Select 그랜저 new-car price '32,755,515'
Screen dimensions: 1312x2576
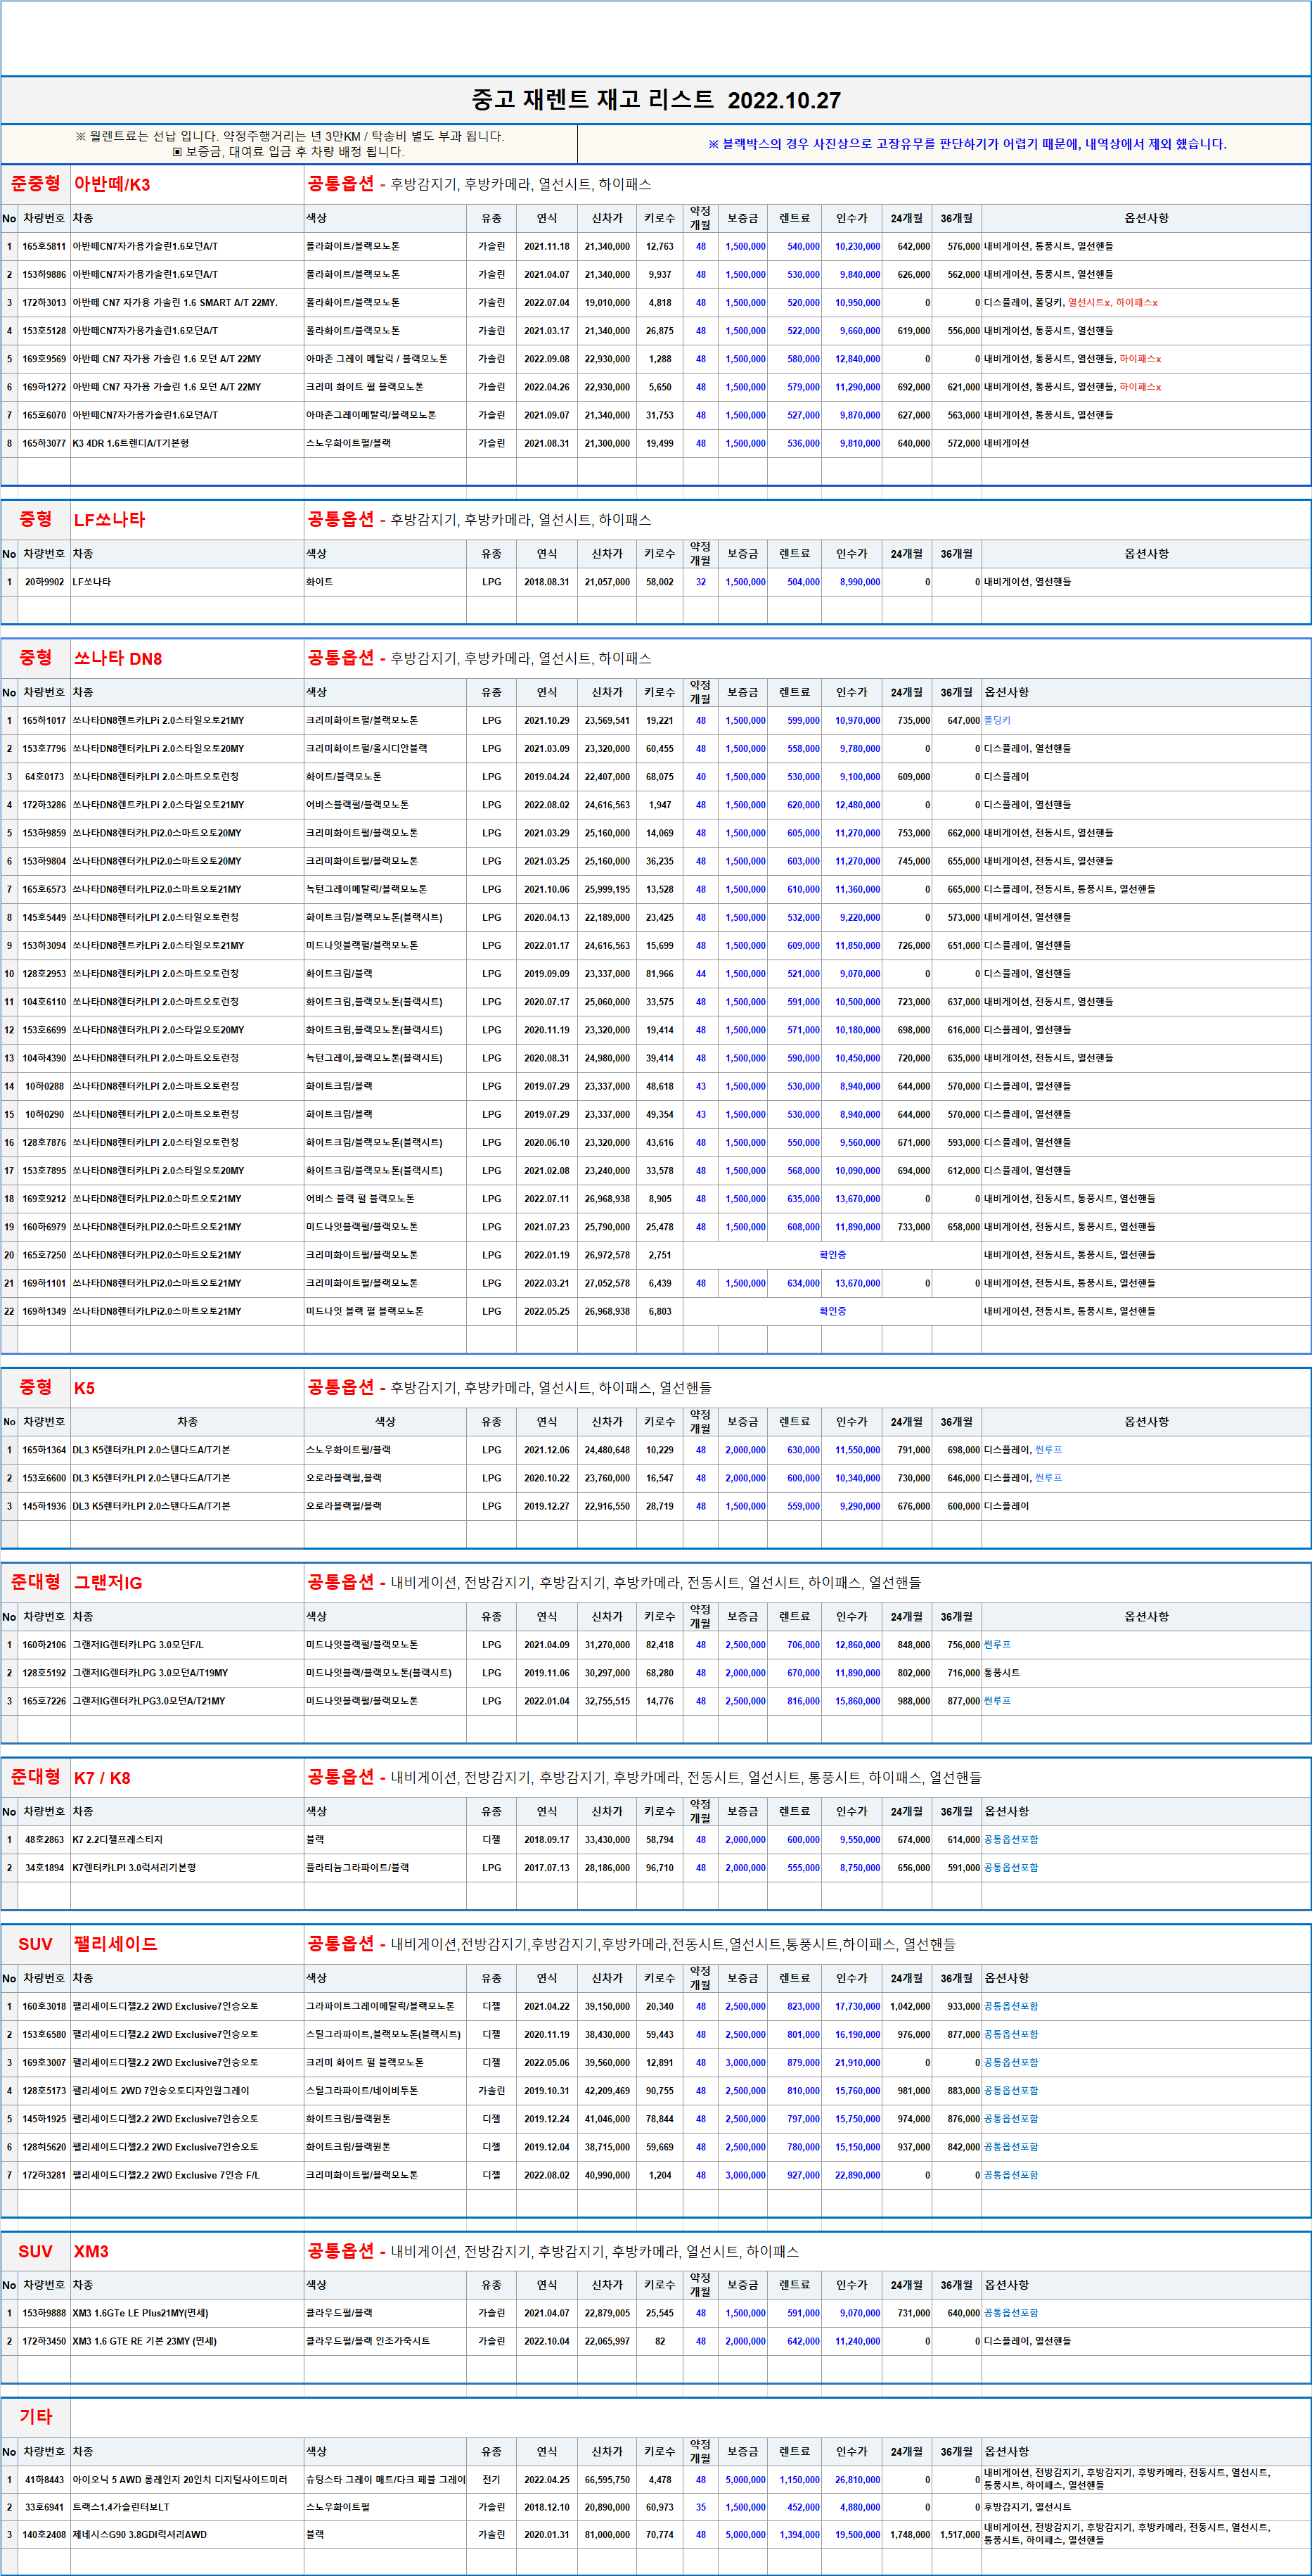click(607, 1701)
